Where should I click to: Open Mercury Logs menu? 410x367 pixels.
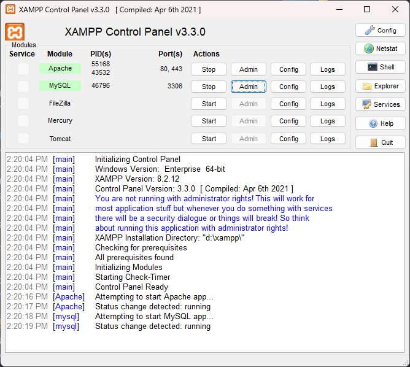point(328,121)
